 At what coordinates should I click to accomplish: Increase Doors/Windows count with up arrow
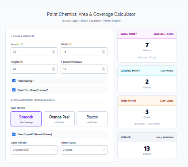(104, 68)
